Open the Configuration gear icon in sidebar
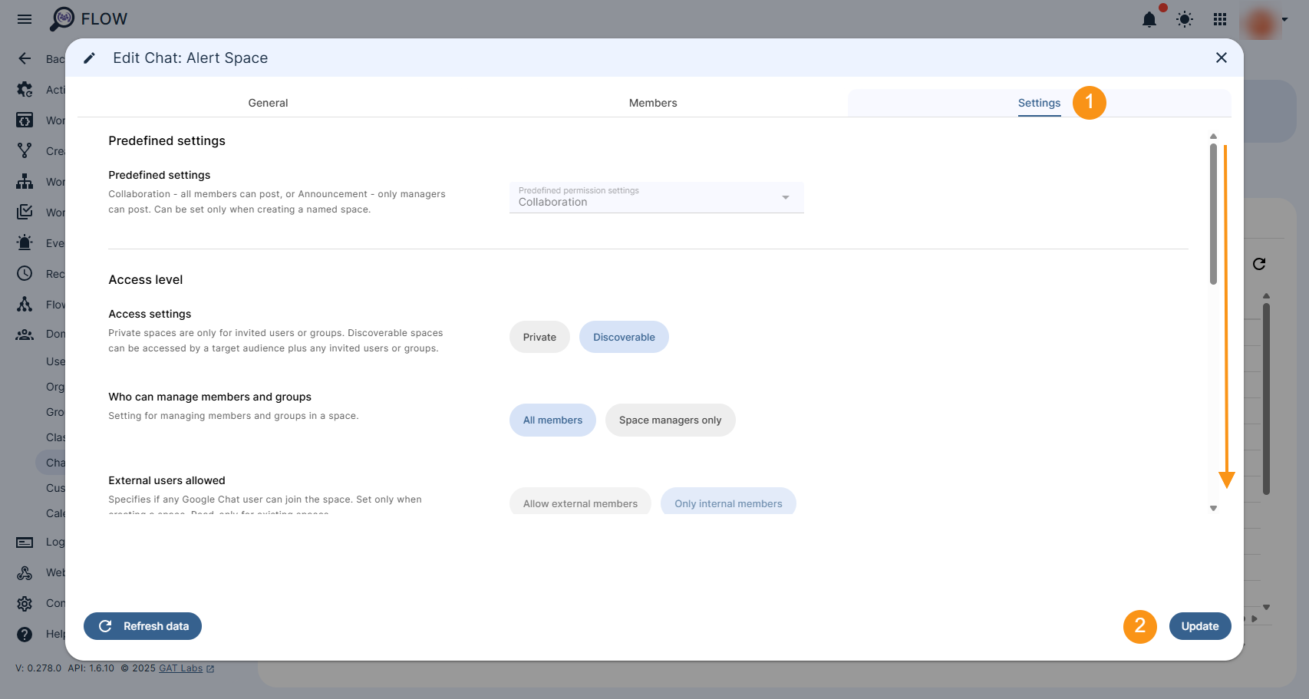This screenshot has height=699, width=1309. pos(25,603)
